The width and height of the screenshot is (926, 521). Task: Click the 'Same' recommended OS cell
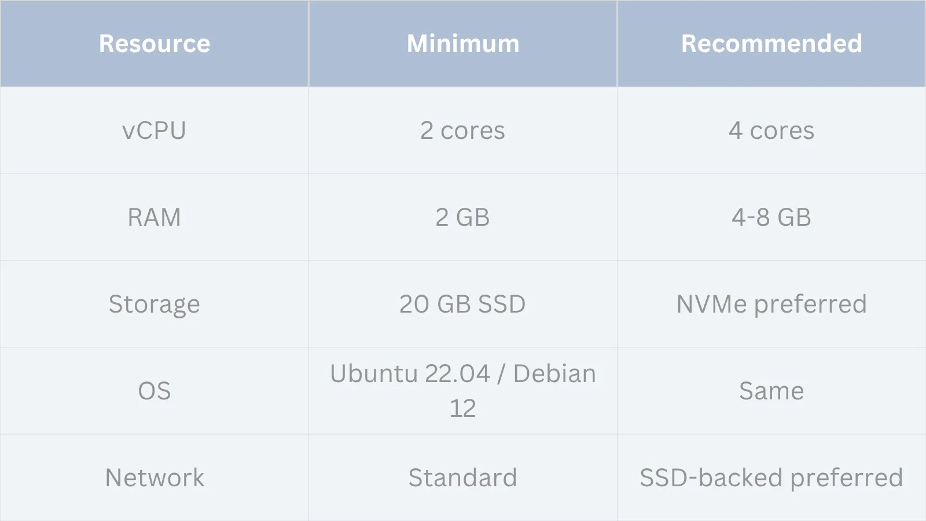[771, 391]
